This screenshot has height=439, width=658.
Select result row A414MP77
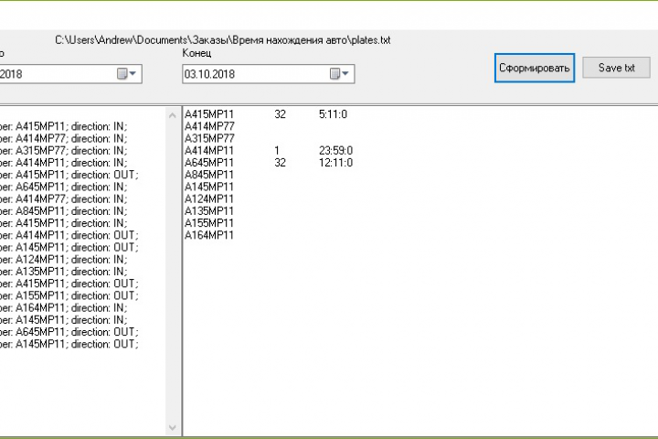[209, 126]
